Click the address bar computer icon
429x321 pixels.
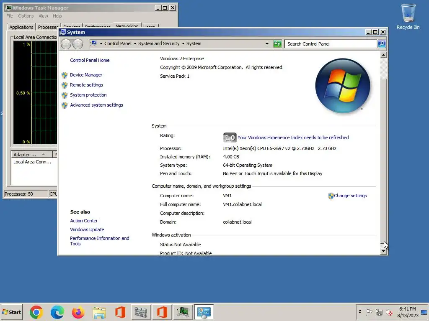pyautogui.click(x=94, y=43)
